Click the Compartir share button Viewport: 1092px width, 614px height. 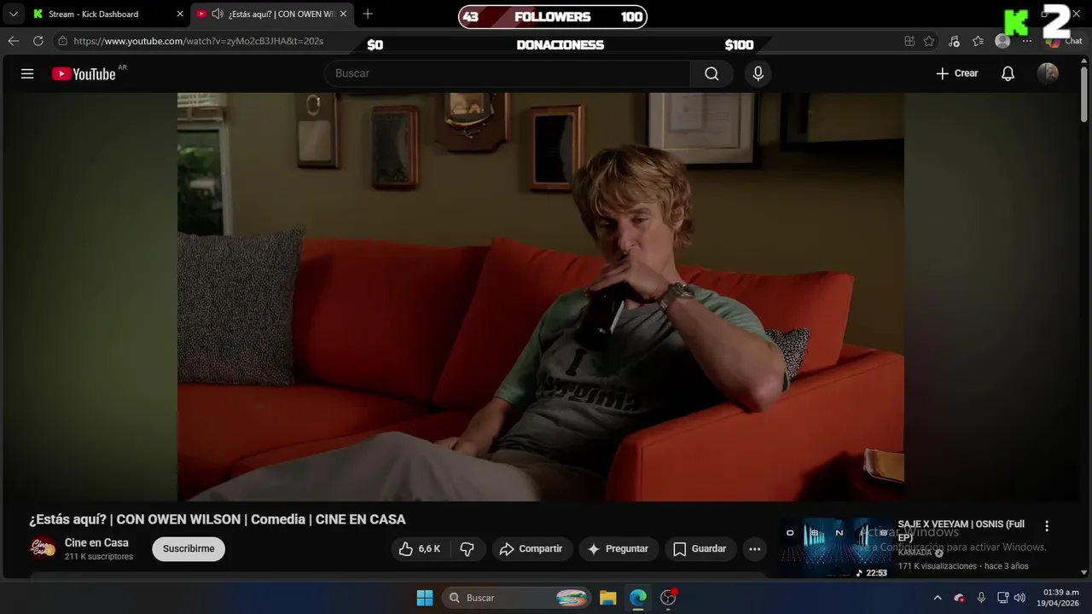point(532,549)
